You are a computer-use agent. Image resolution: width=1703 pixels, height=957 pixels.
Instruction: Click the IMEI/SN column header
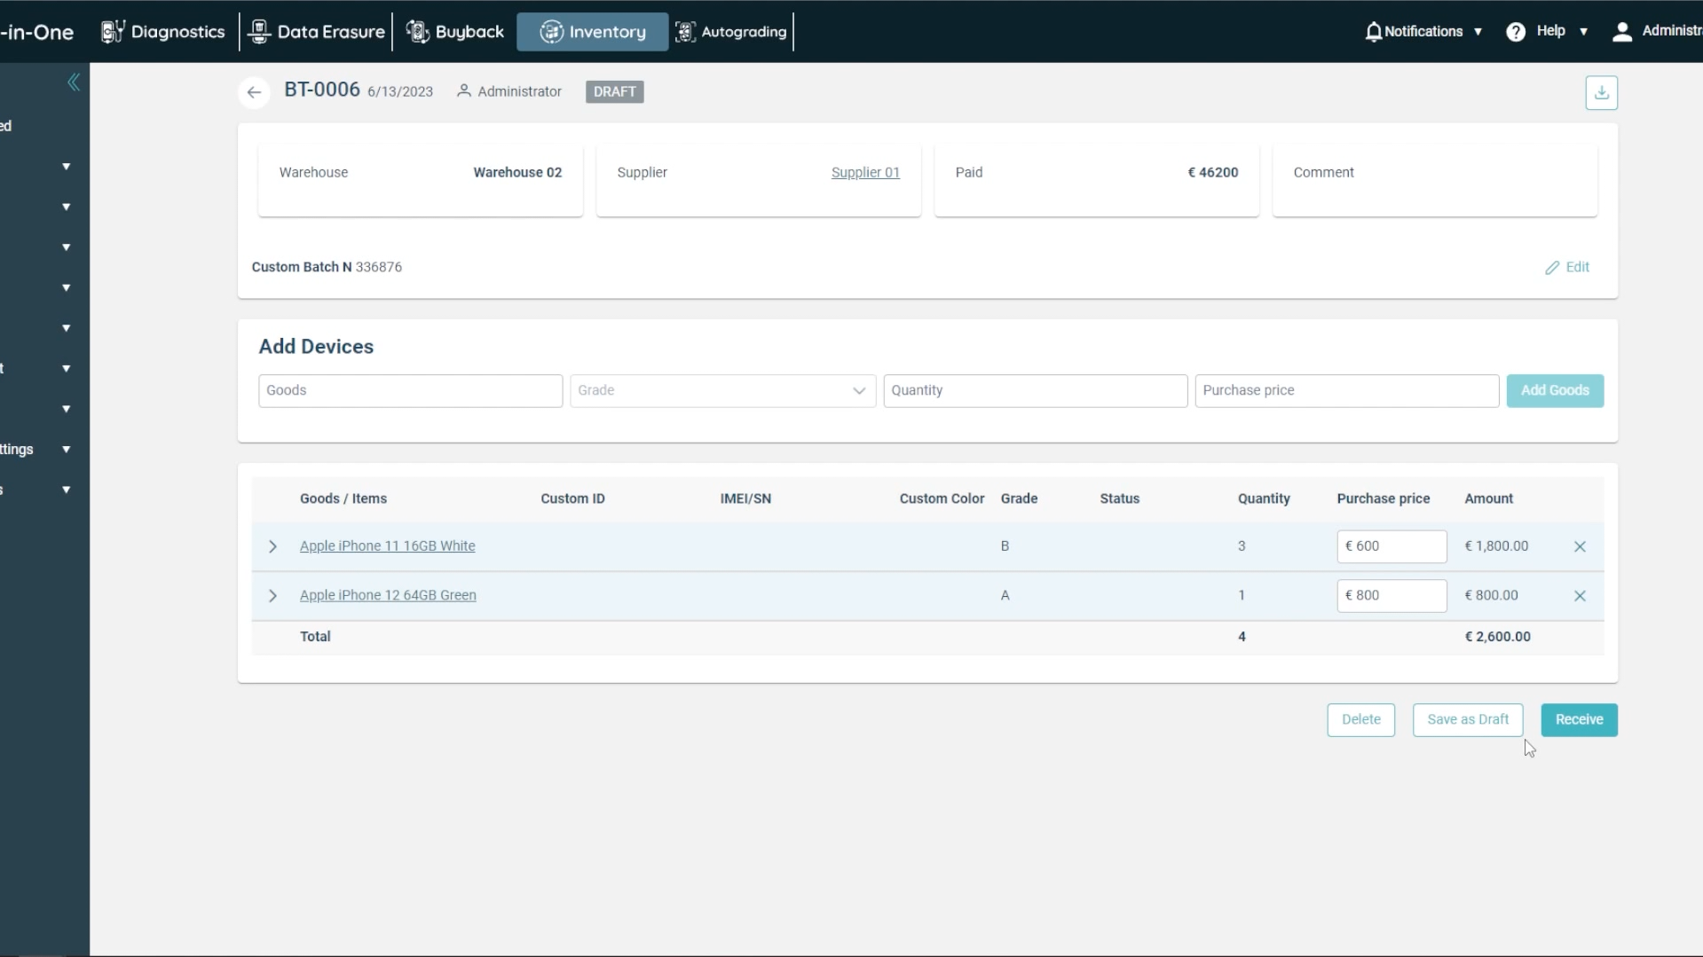(x=745, y=499)
